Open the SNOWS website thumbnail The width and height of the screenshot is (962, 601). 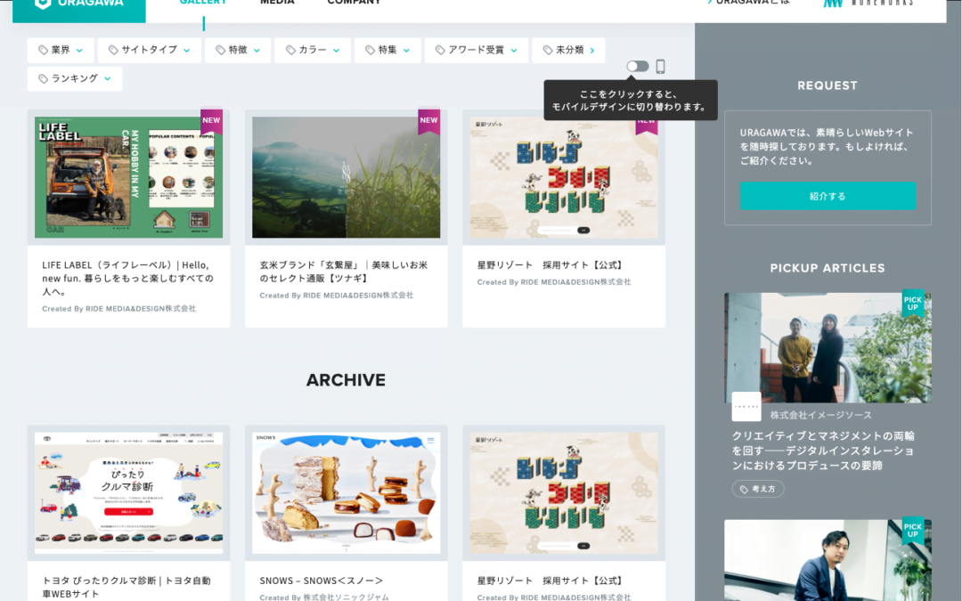[346, 493]
